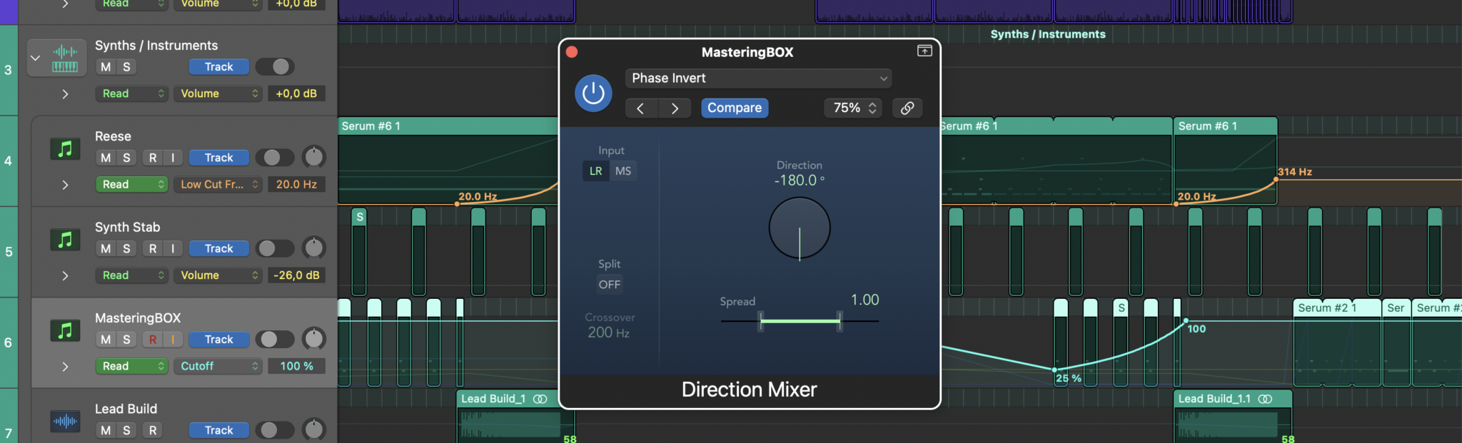
Task: Go to previous plugin preset arrow
Action: 640,108
